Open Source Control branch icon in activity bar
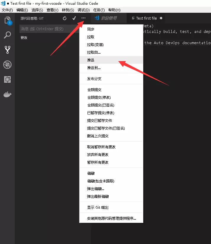 click(x=7, y=50)
